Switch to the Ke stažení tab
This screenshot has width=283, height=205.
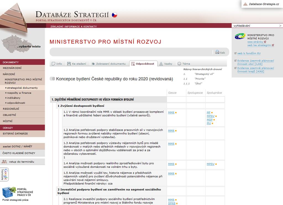point(77,64)
